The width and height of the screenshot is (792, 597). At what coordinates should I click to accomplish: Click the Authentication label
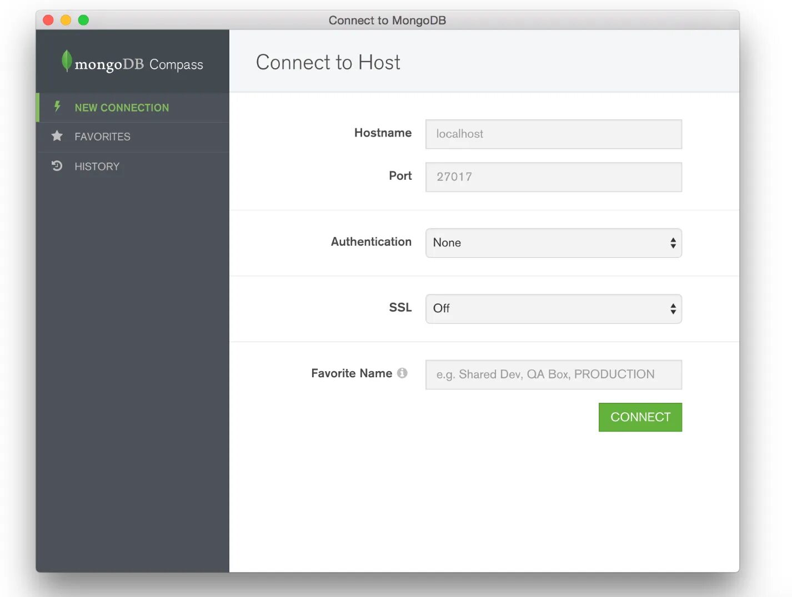coord(372,242)
